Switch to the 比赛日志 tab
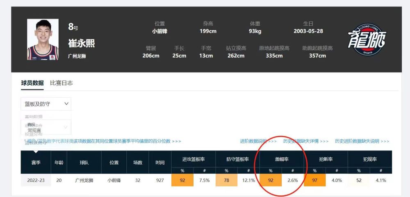This screenshot has width=410, height=197. [x=61, y=83]
